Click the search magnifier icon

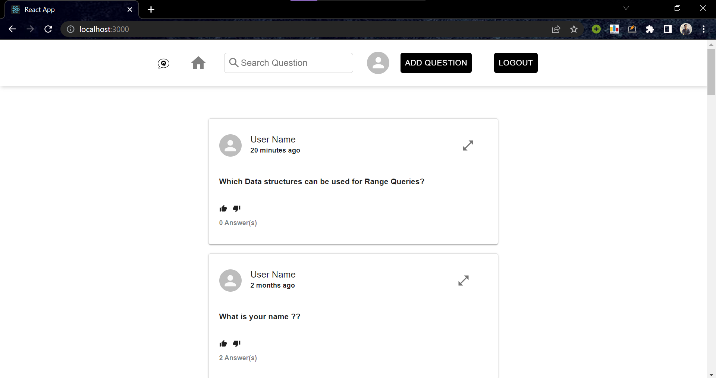233,63
